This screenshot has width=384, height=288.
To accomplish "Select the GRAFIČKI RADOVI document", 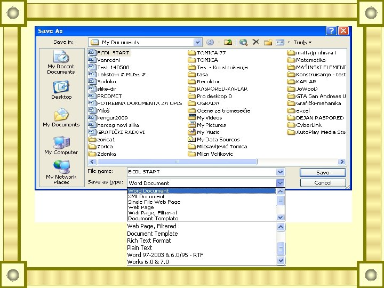I will (x=117, y=132).
